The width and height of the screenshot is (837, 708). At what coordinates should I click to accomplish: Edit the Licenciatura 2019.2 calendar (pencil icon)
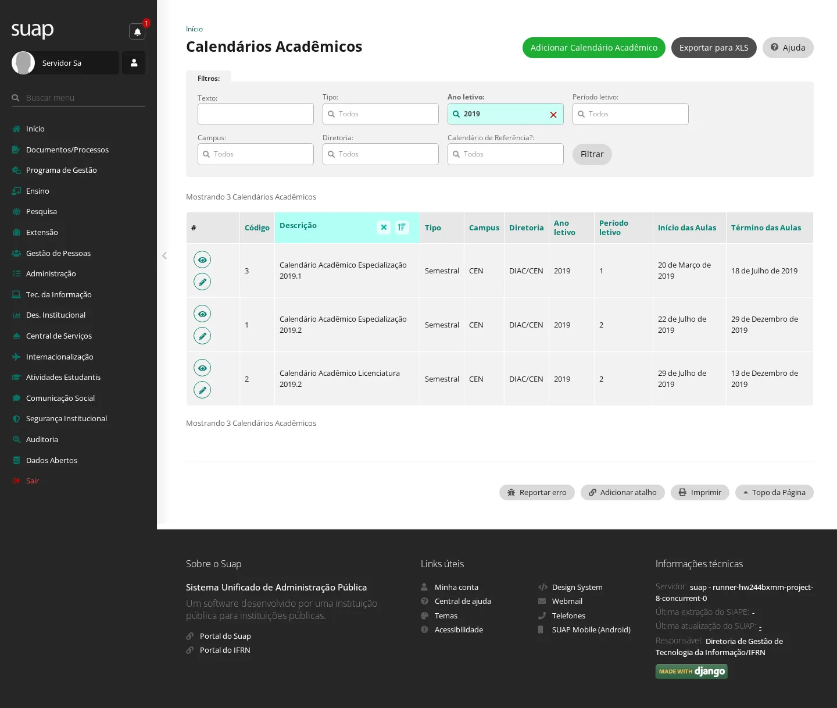click(x=202, y=390)
